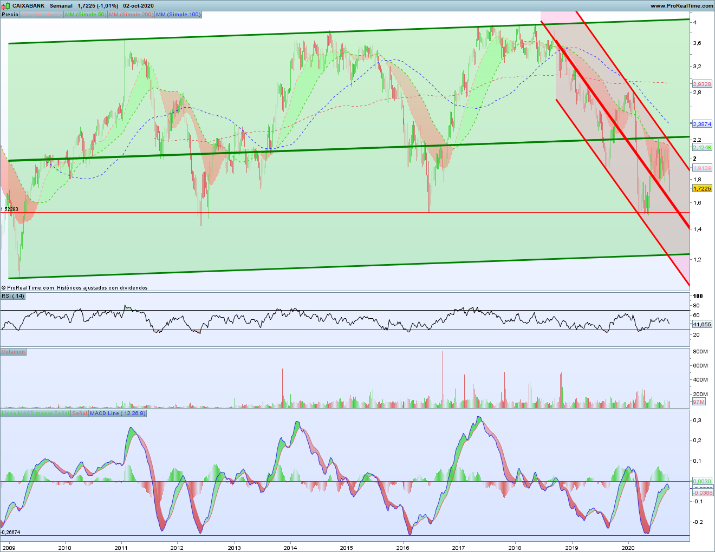The height and width of the screenshot is (552, 715).
Task: Select the MM (Simple 20) label
Action: 41,15
